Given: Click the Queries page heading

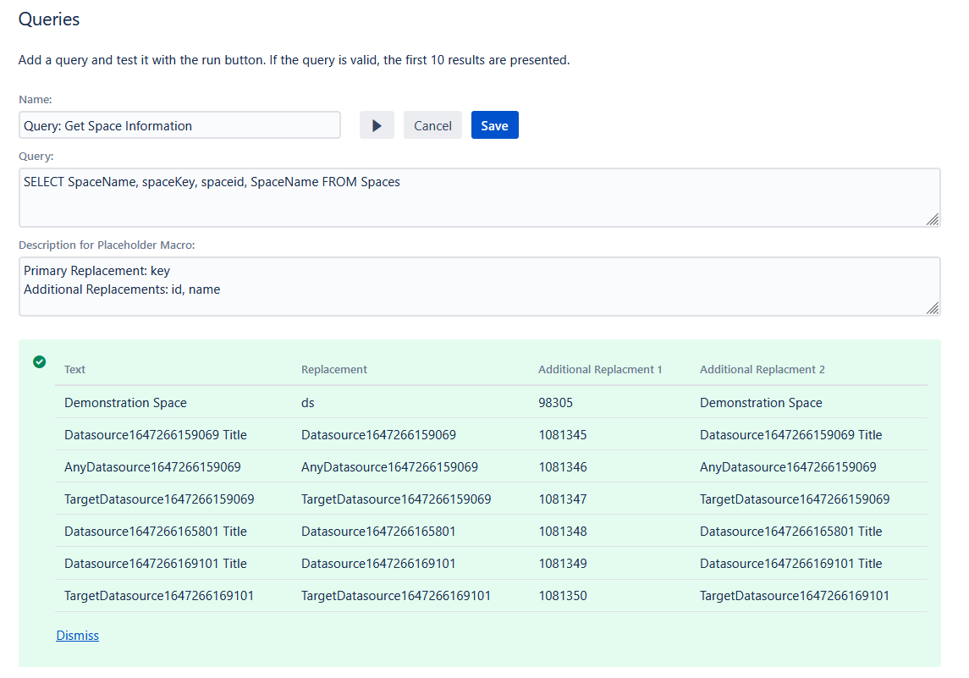Looking at the screenshot, I should click(x=49, y=19).
